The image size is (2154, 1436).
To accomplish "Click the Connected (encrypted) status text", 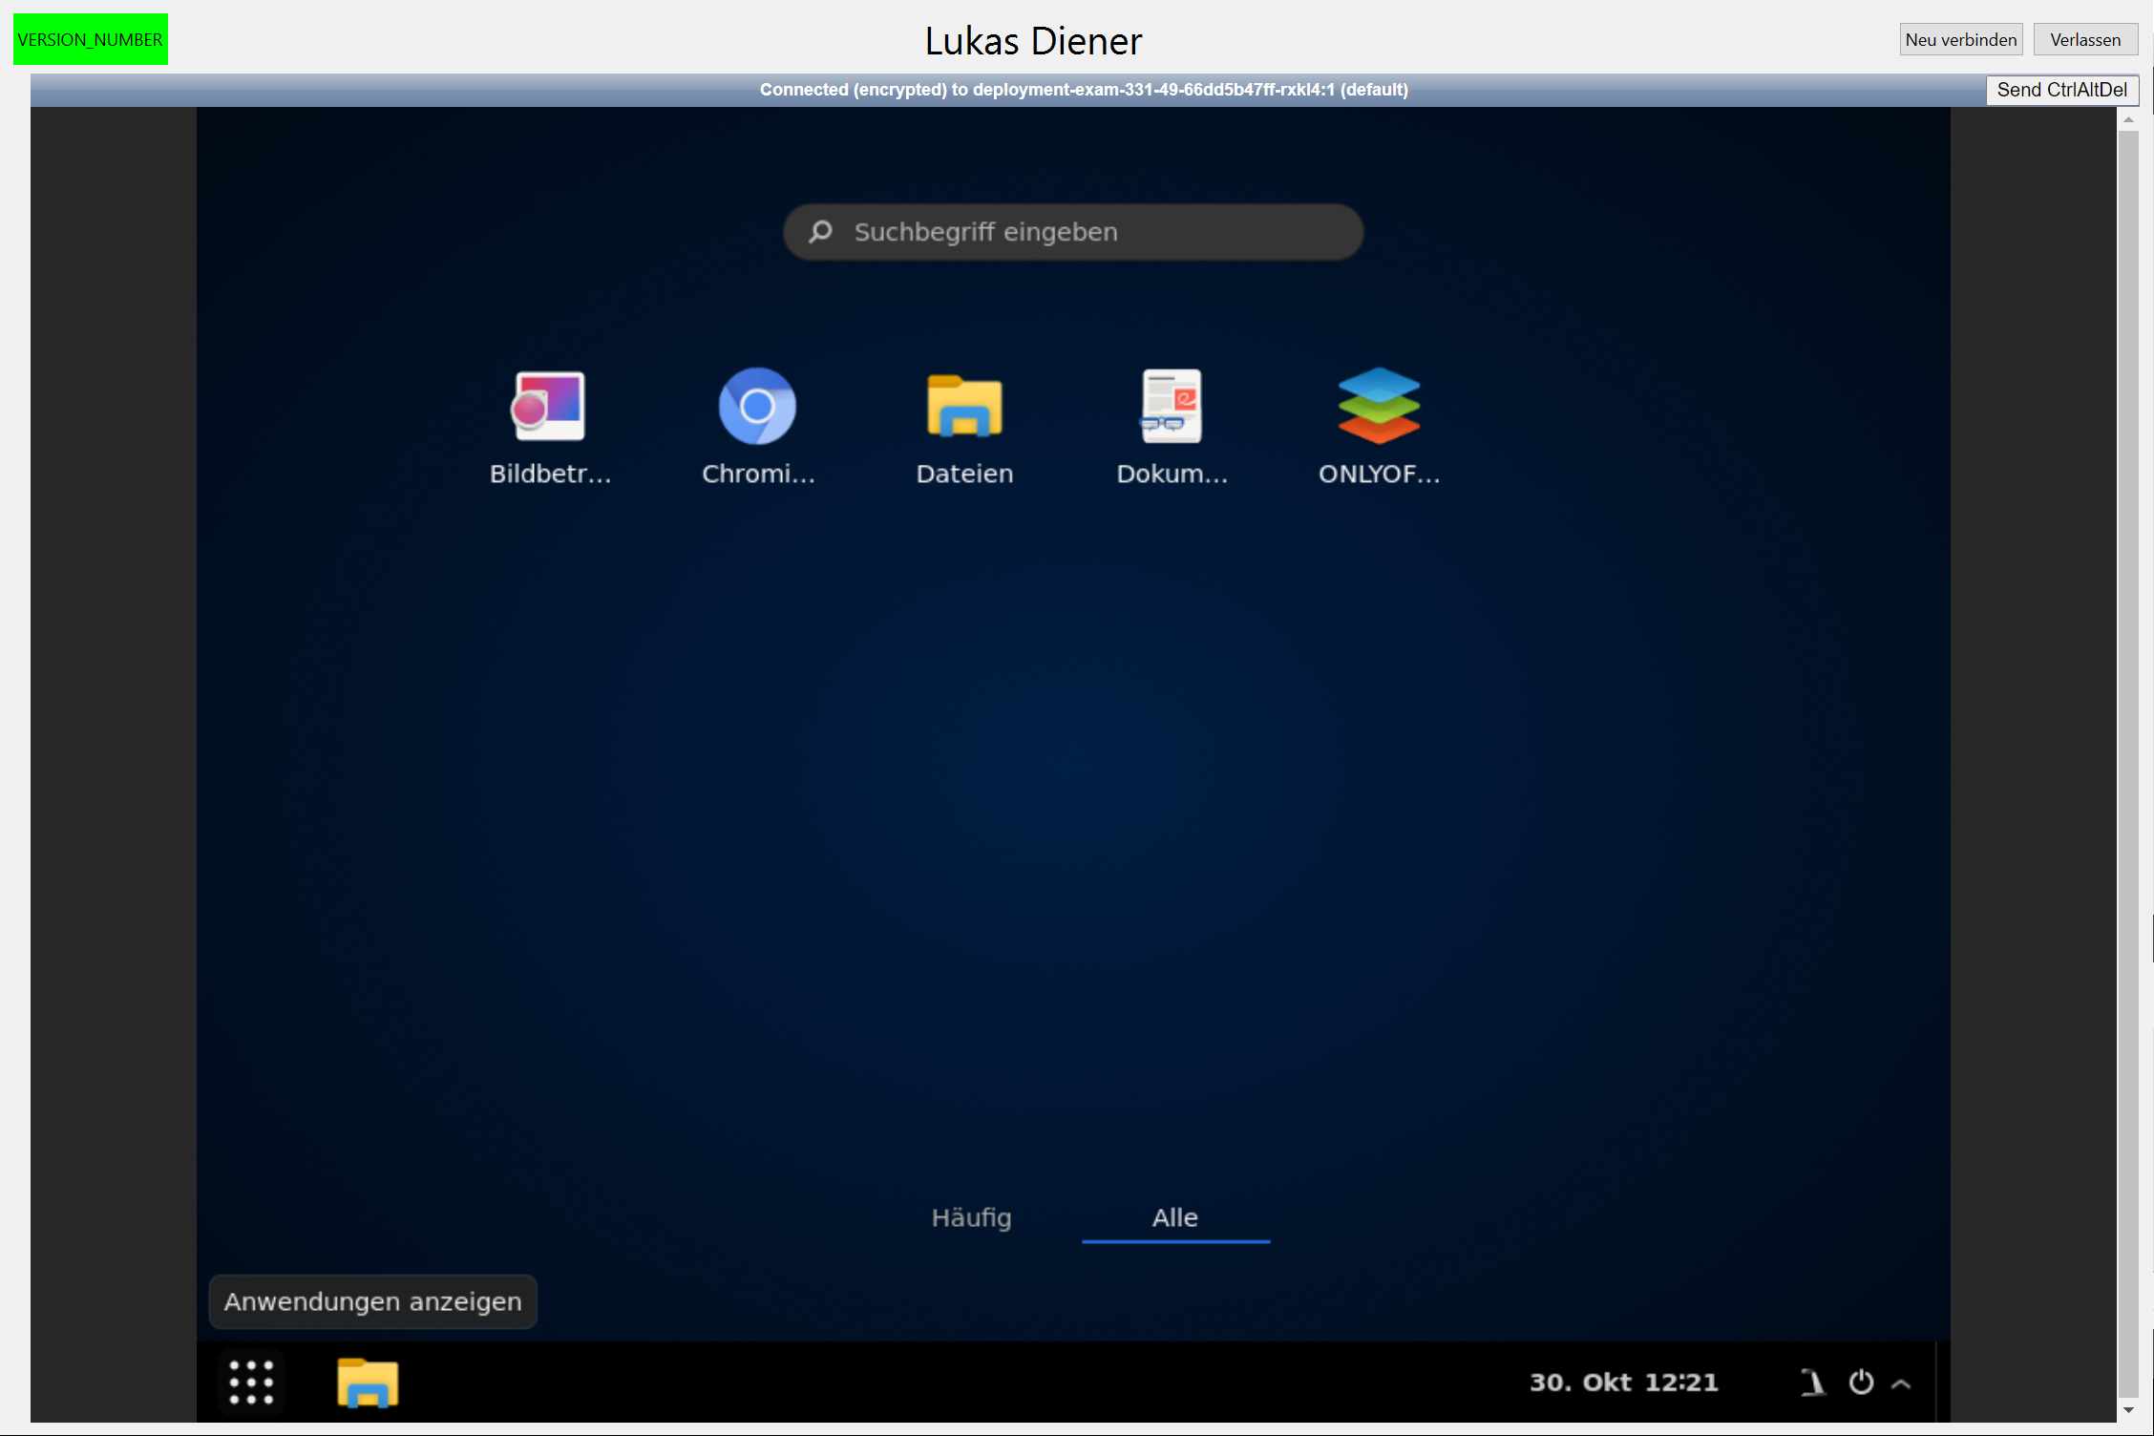I will coord(1084,90).
